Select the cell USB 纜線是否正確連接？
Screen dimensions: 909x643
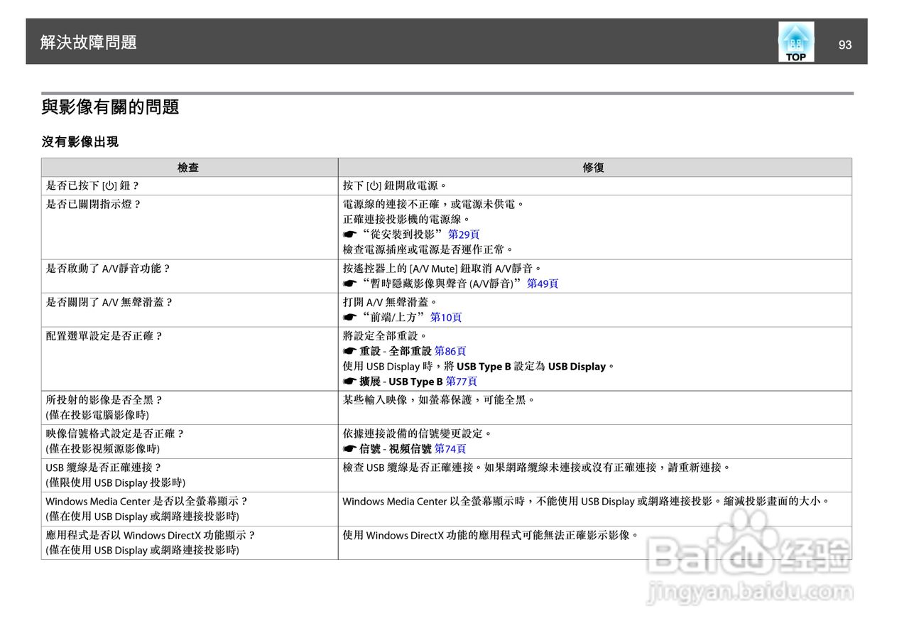[x=189, y=475]
